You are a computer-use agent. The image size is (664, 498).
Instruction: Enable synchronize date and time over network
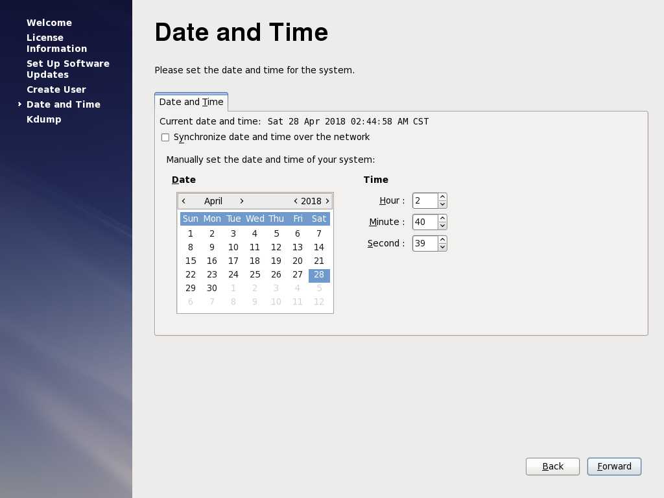[165, 137]
